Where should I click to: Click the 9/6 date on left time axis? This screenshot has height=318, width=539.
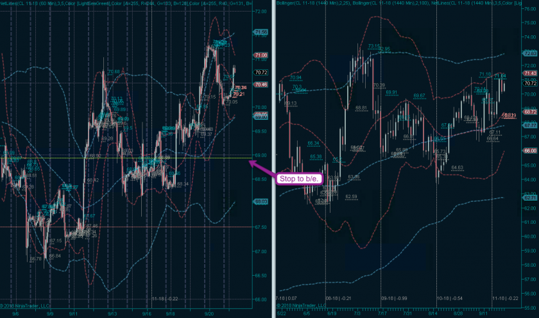(15, 314)
